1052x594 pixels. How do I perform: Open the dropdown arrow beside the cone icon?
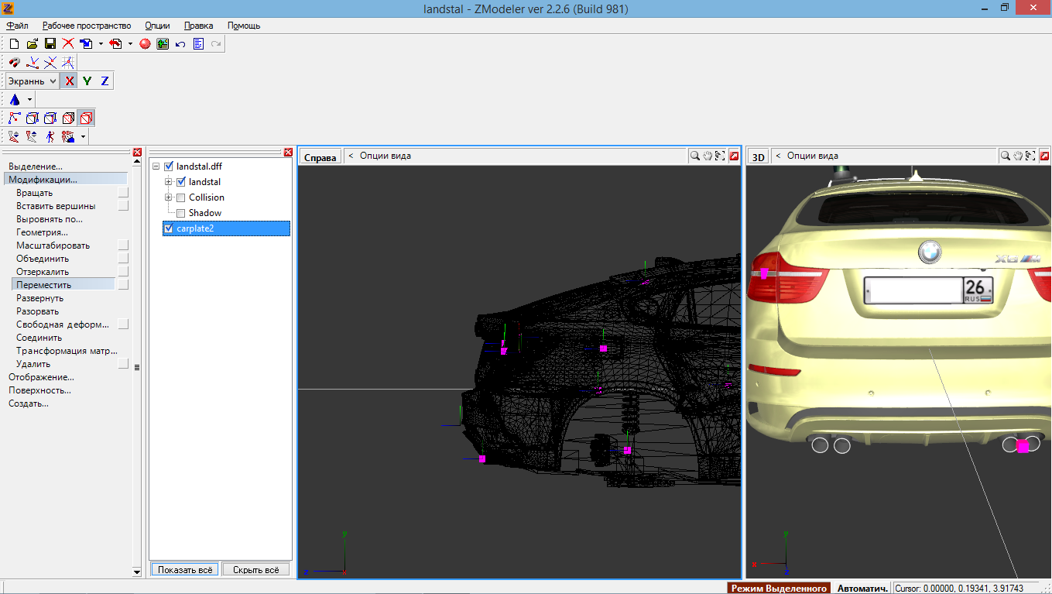(29, 100)
